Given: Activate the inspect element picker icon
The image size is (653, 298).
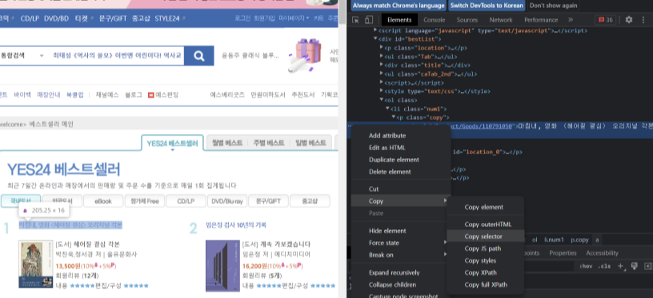Looking at the screenshot, I should (x=355, y=19).
